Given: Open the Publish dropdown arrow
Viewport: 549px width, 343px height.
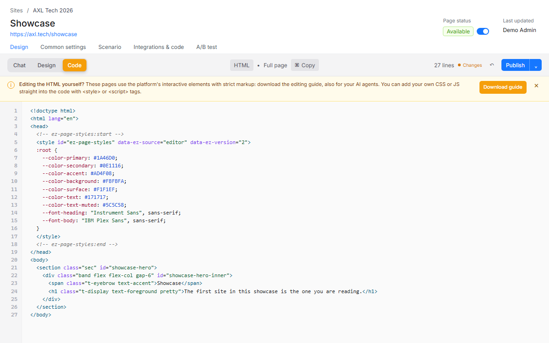Looking at the screenshot, I should 536,65.
